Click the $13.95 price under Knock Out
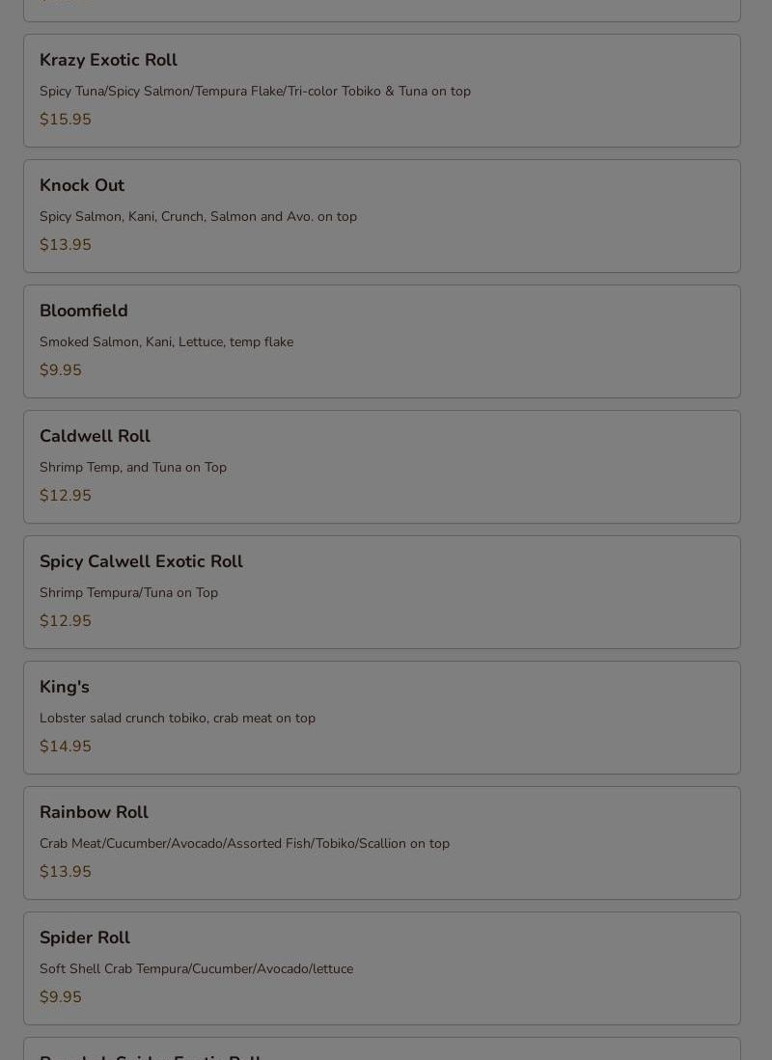Viewport: 772px width, 1060px height. pos(66,245)
